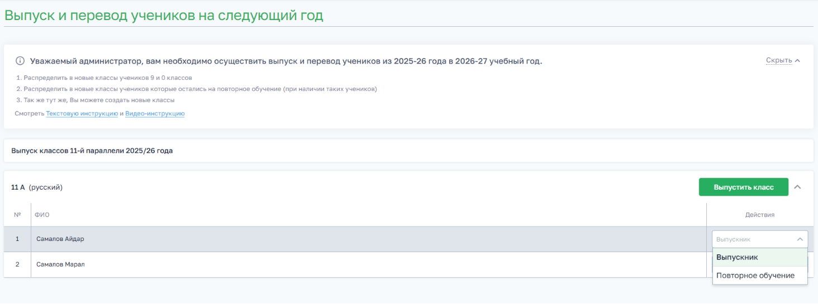Choose Повторное обучение option in dropdown list
This screenshot has height=304, width=818.
pos(760,276)
